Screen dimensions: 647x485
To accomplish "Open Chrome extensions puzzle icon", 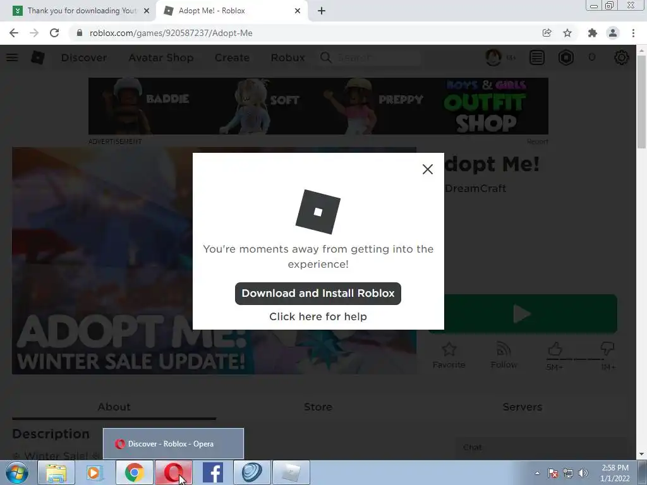I will [593, 33].
